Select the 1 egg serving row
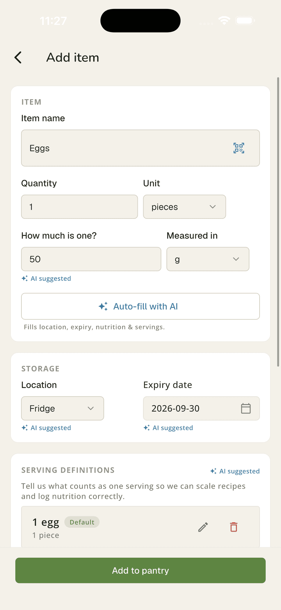Viewport: 281px width, 610px height. pyautogui.click(x=140, y=527)
